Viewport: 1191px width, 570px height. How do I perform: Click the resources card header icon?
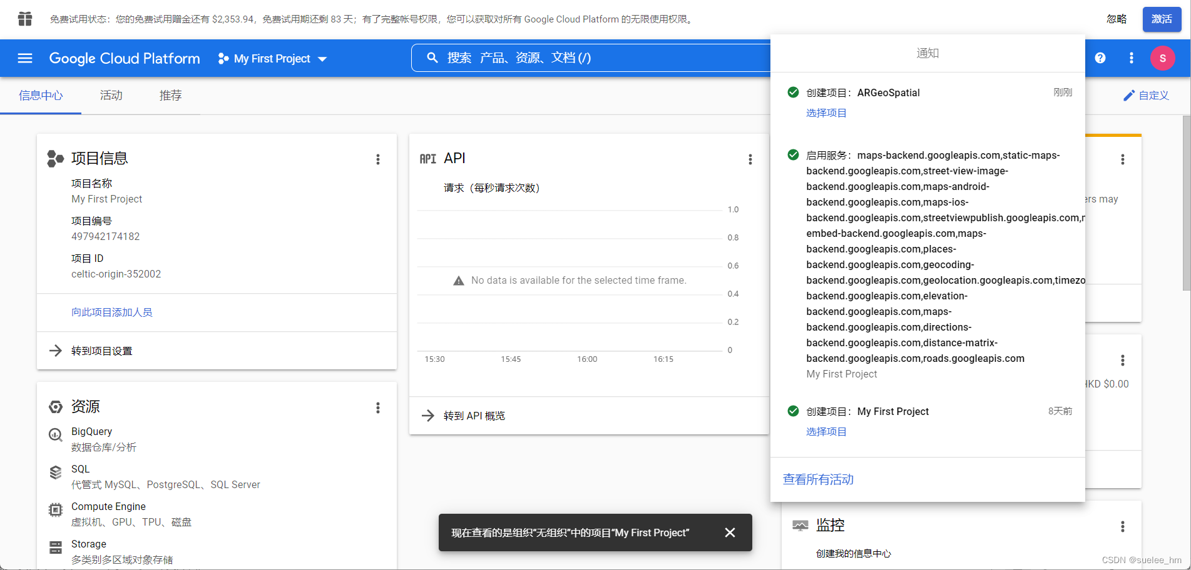coord(56,407)
